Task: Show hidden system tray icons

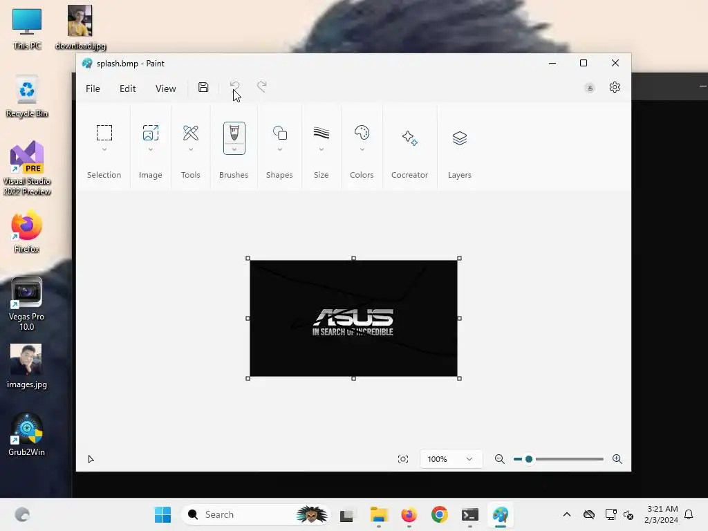Action: point(567,514)
